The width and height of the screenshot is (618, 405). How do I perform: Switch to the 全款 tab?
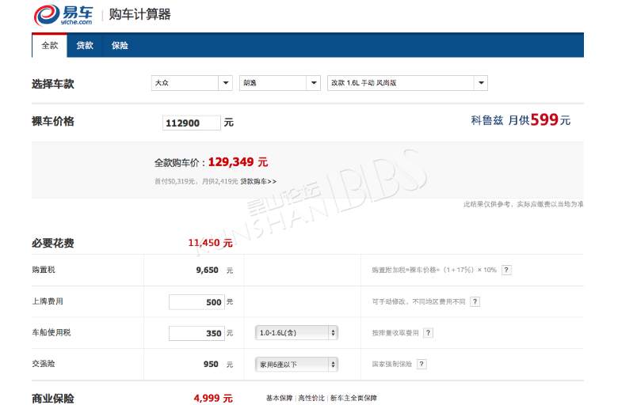50,46
